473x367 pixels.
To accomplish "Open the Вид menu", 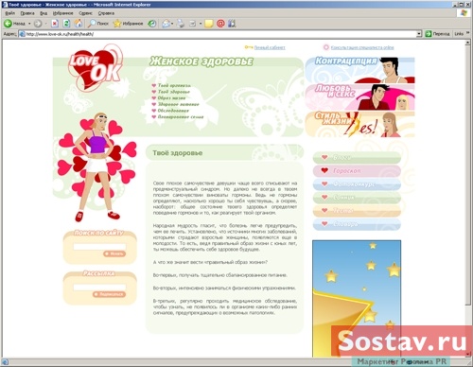I will click(44, 13).
